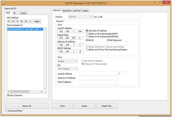Click the IPv4 Gateway IP Address field
This screenshot has height=117, width=172.
70,45
